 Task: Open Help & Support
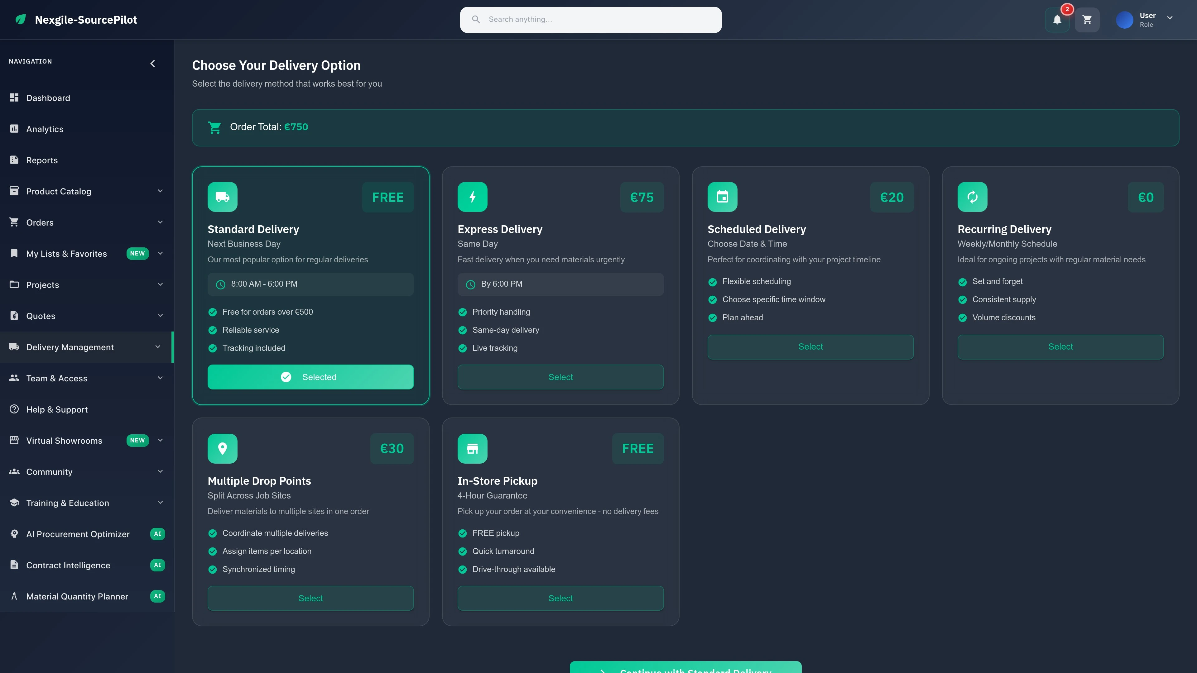[57, 409]
